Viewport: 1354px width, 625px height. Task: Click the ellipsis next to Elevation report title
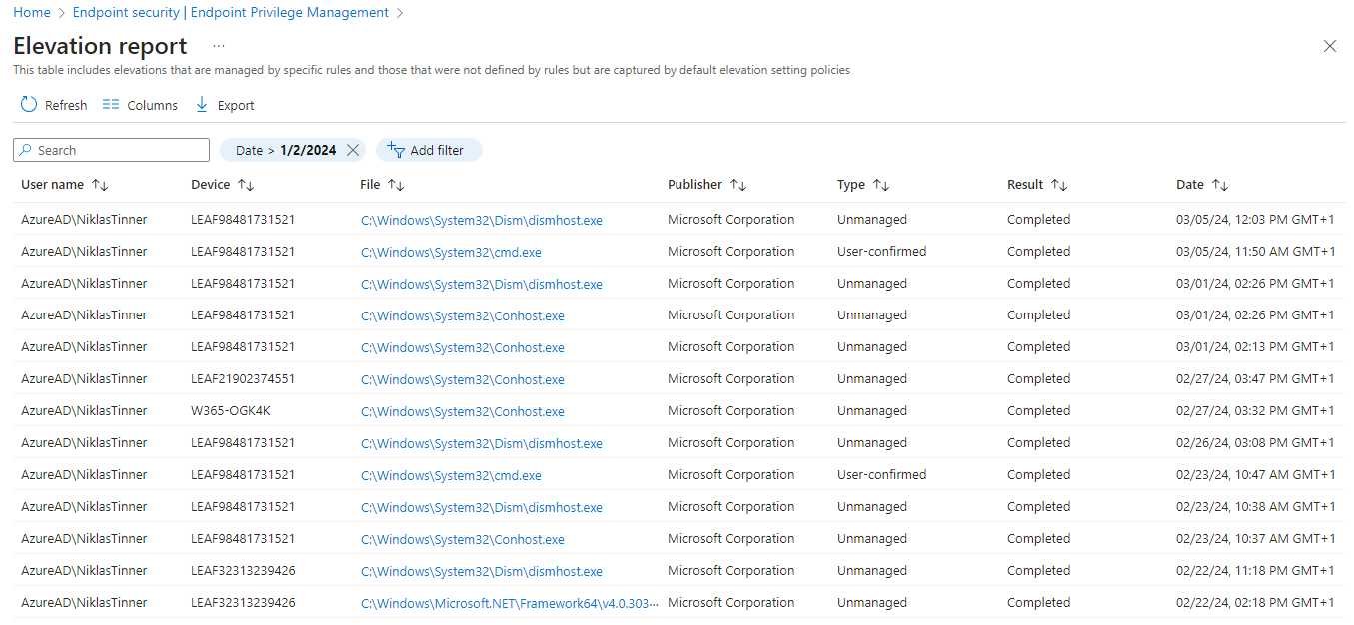coord(218,46)
